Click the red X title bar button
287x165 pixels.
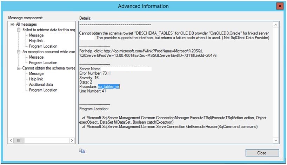click(x=280, y=6)
